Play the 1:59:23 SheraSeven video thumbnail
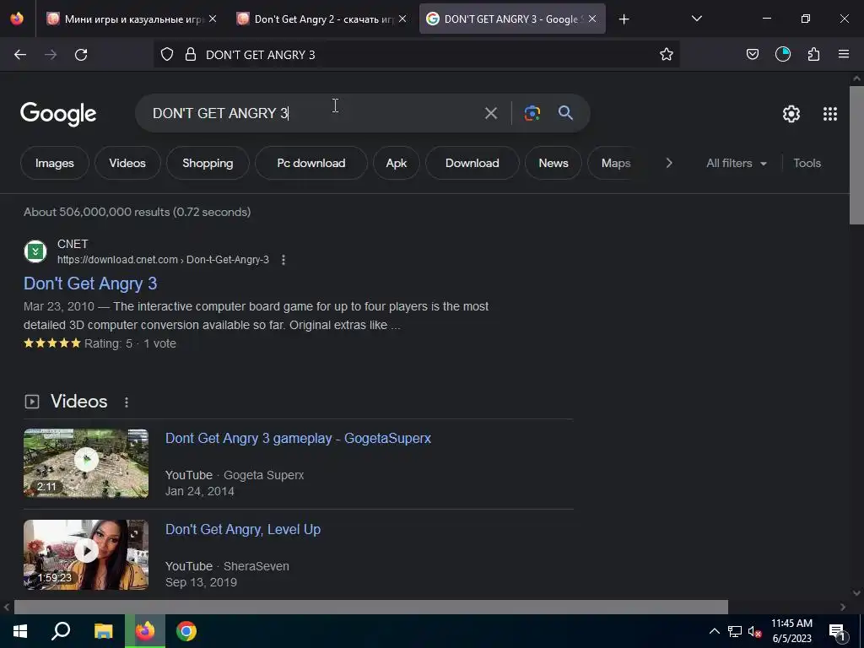The height and width of the screenshot is (648, 864). (86, 555)
